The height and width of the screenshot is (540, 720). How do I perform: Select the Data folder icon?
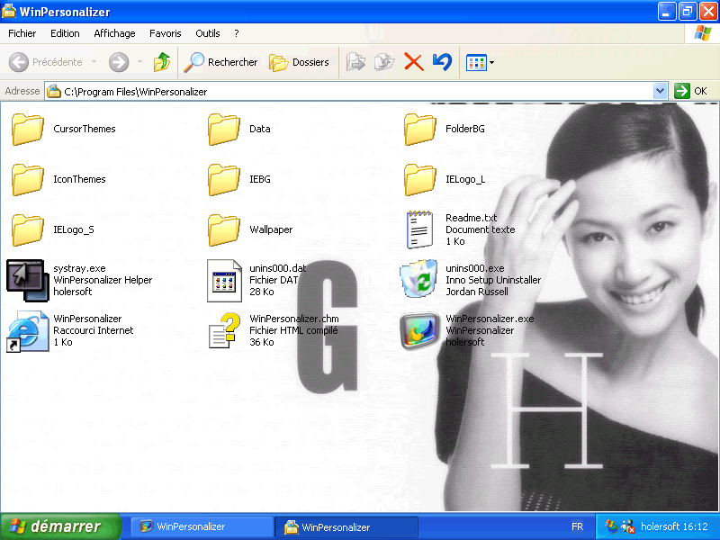223,129
